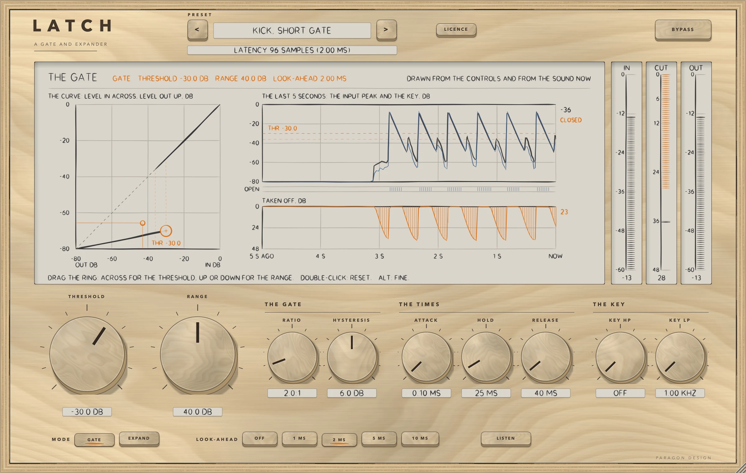Click the Hysteresis knob
This screenshot has height=473, width=746.
tap(352, 357)
